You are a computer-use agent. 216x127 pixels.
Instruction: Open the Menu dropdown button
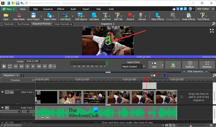pyautogui.click(x=8, y=9)
